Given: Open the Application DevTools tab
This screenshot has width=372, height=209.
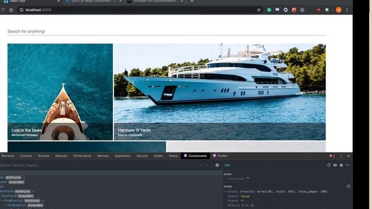Looking at the screenshot, I should tap(123, 156).
